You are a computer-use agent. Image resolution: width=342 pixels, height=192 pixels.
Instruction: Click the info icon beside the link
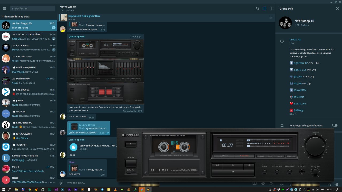(282, 41)
